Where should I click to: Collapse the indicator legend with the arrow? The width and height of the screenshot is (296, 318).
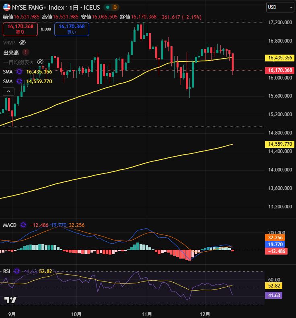click(8, 92)
